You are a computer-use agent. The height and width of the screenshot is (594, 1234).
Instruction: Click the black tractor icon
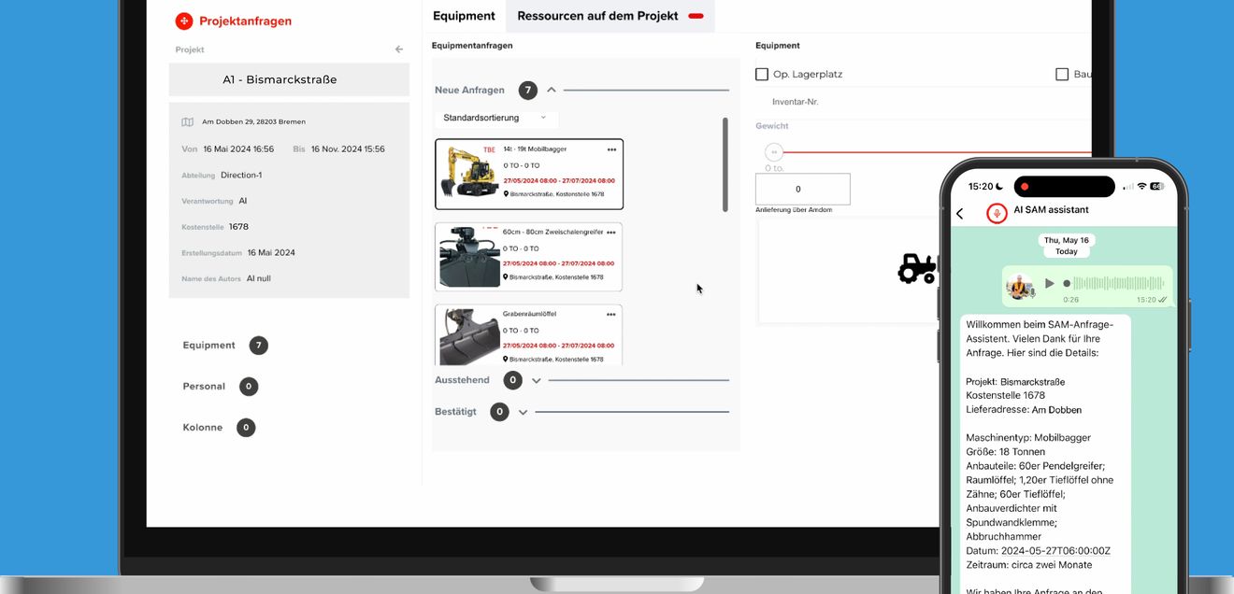coord(917,268)
